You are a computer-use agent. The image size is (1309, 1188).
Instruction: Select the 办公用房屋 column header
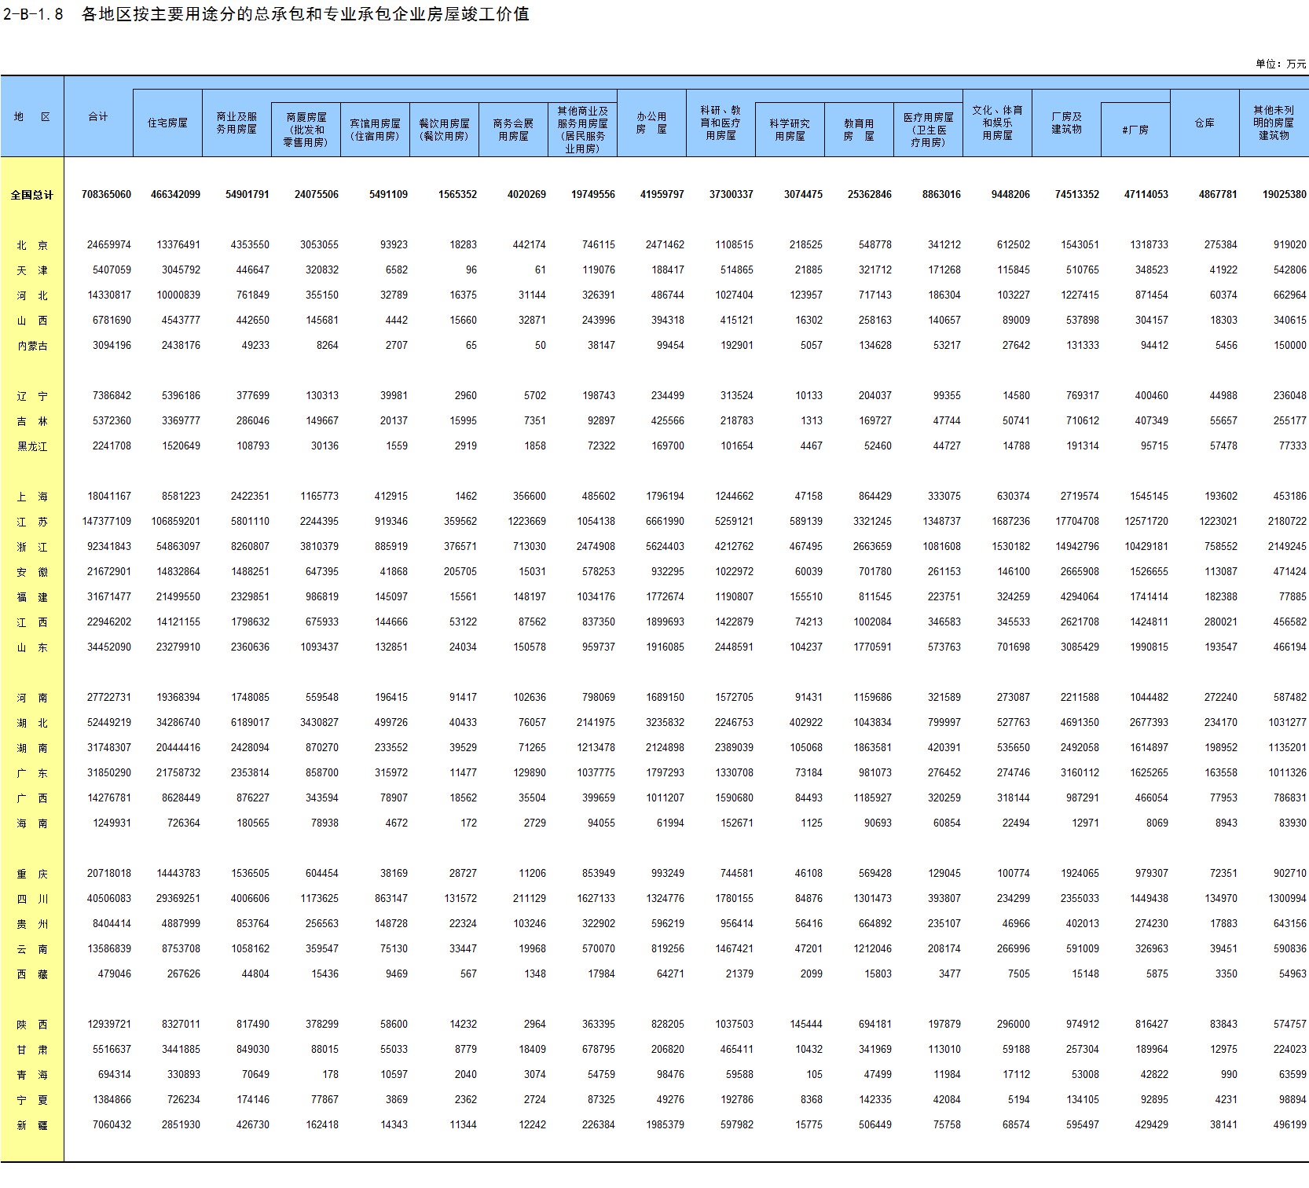point(651,123)
